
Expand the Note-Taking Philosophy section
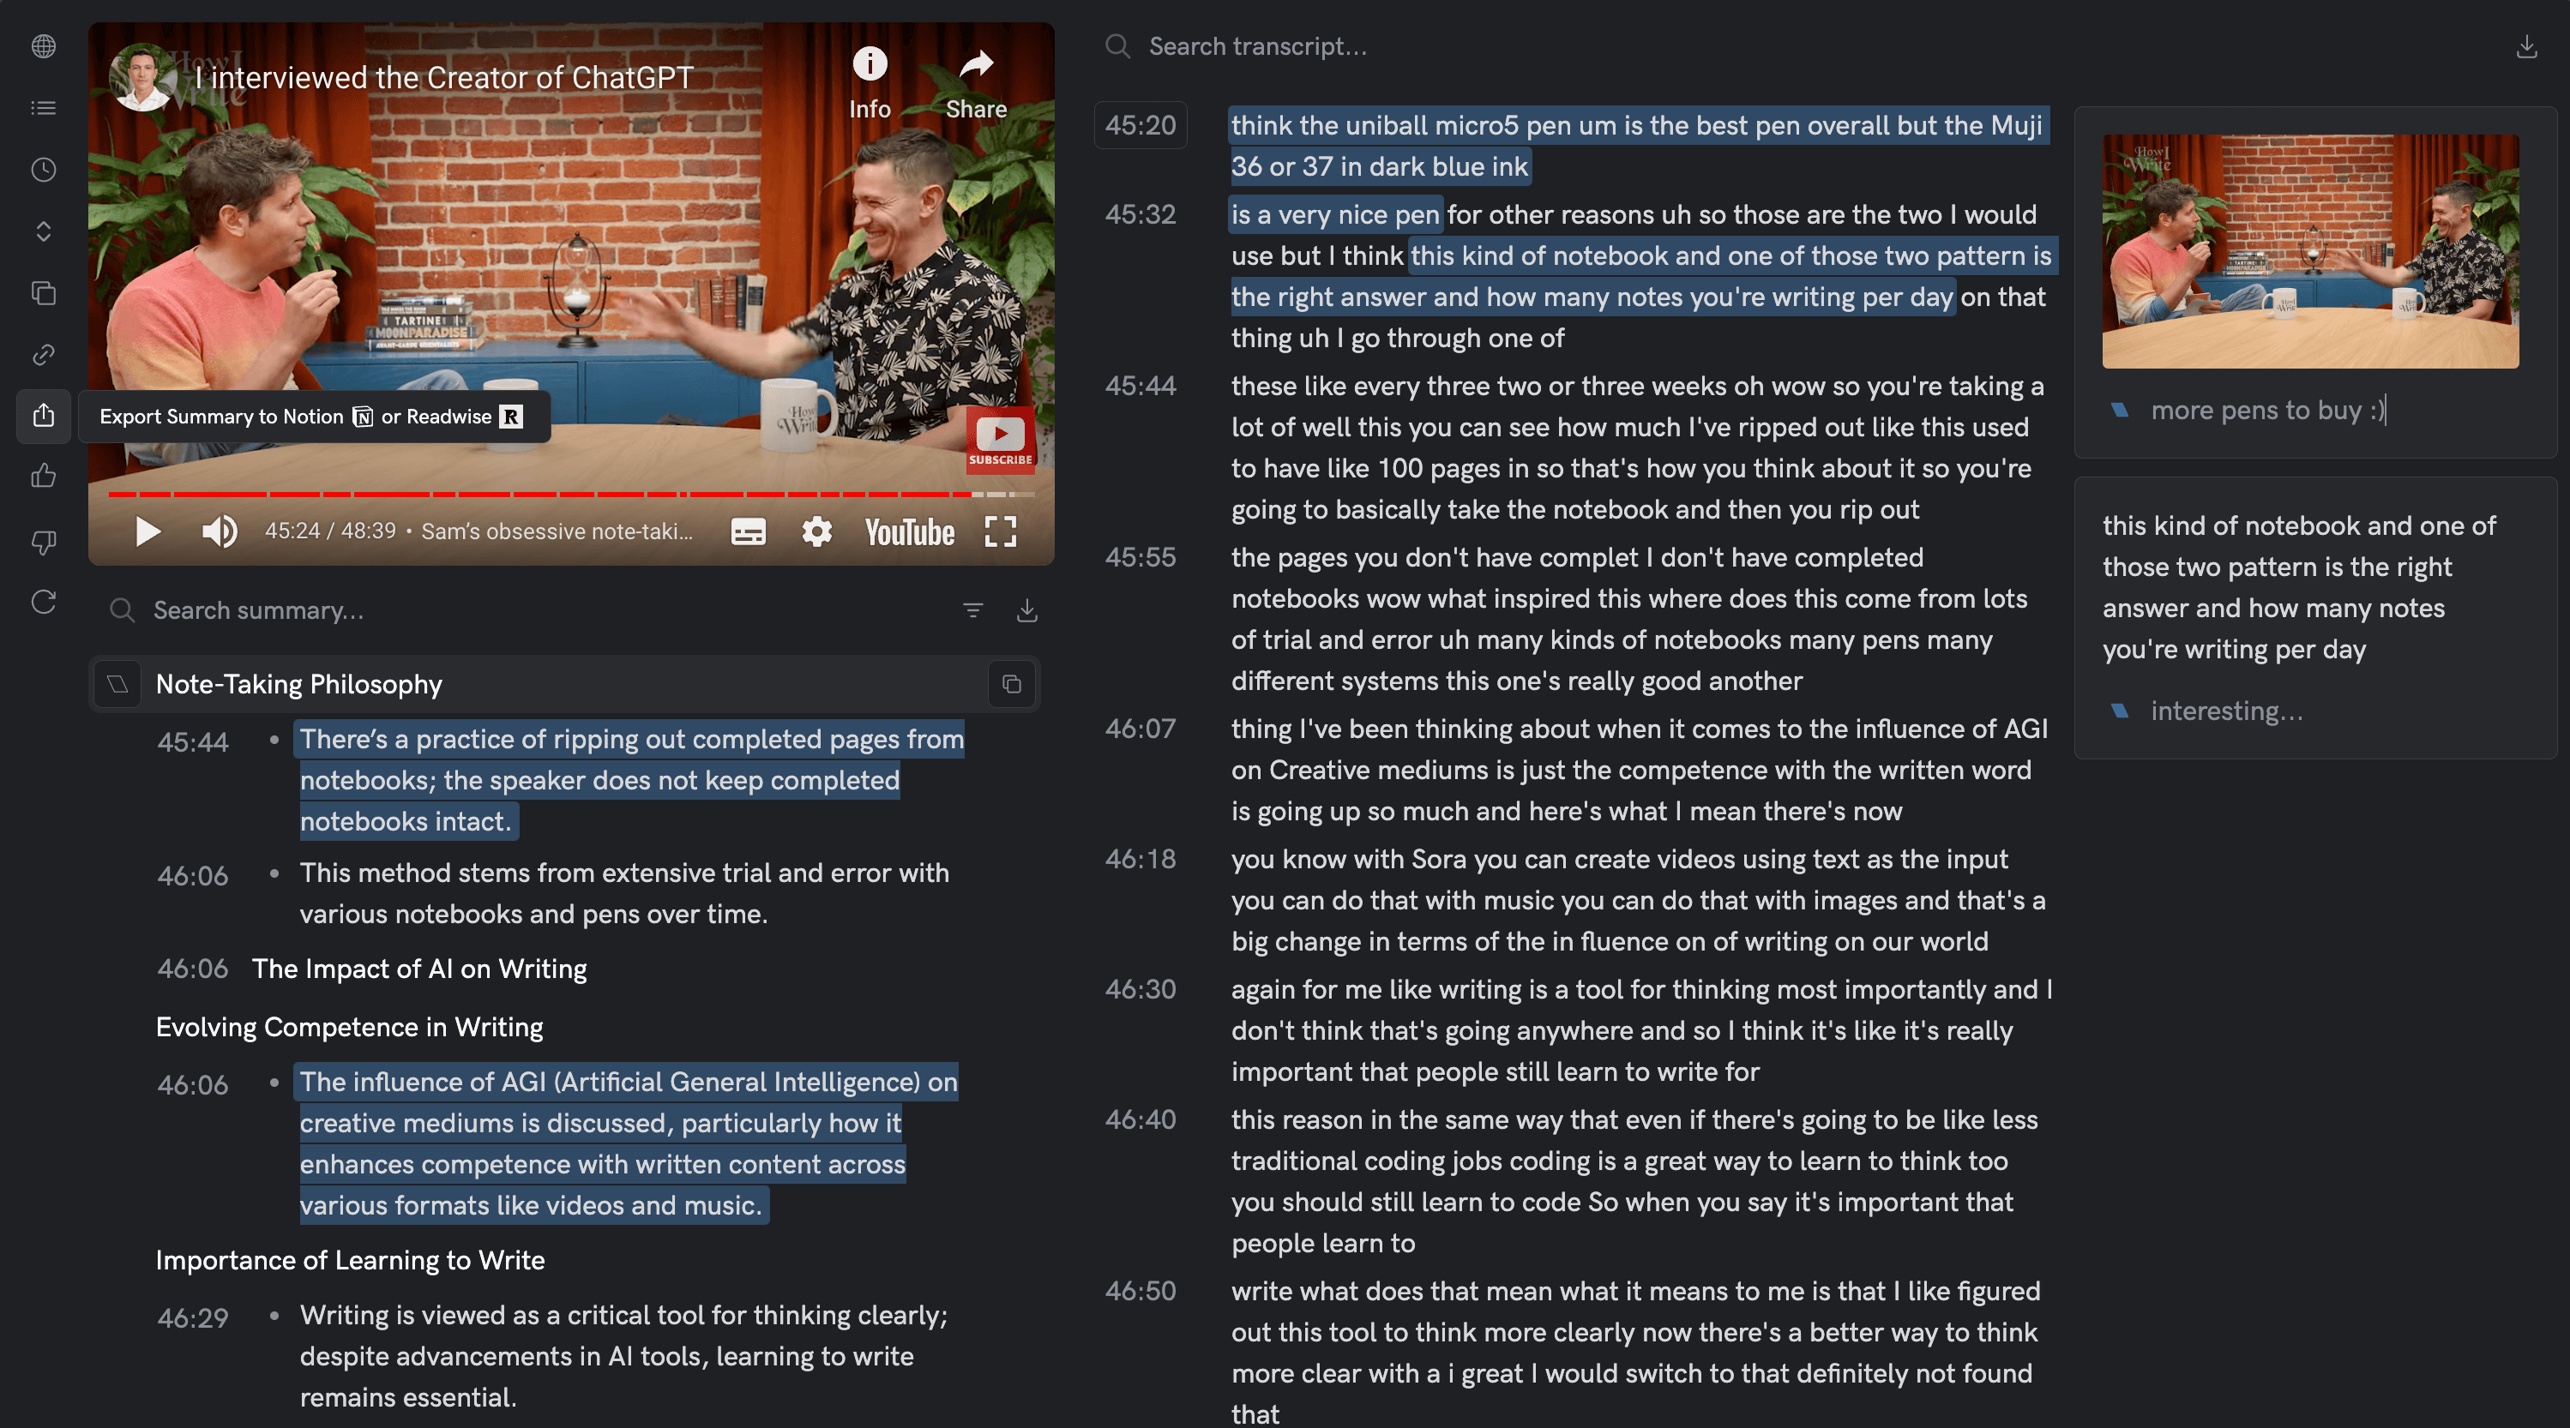[117, 682]
